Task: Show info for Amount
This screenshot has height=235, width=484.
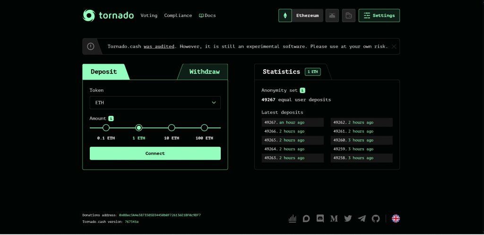Action: click(x=111, y=118)
